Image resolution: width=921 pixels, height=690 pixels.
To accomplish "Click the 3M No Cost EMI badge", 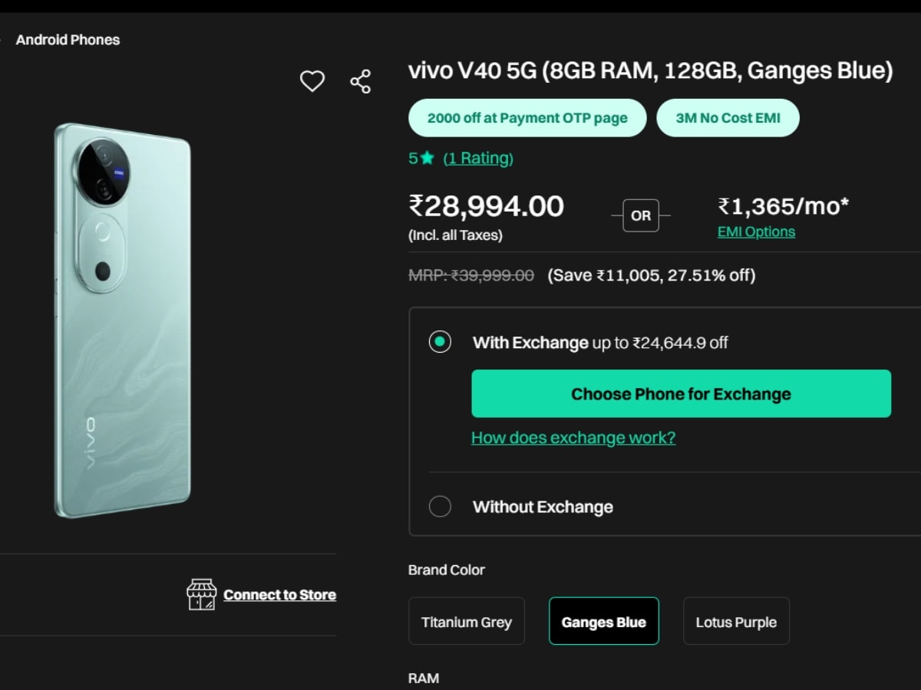I will click(728, 118).
